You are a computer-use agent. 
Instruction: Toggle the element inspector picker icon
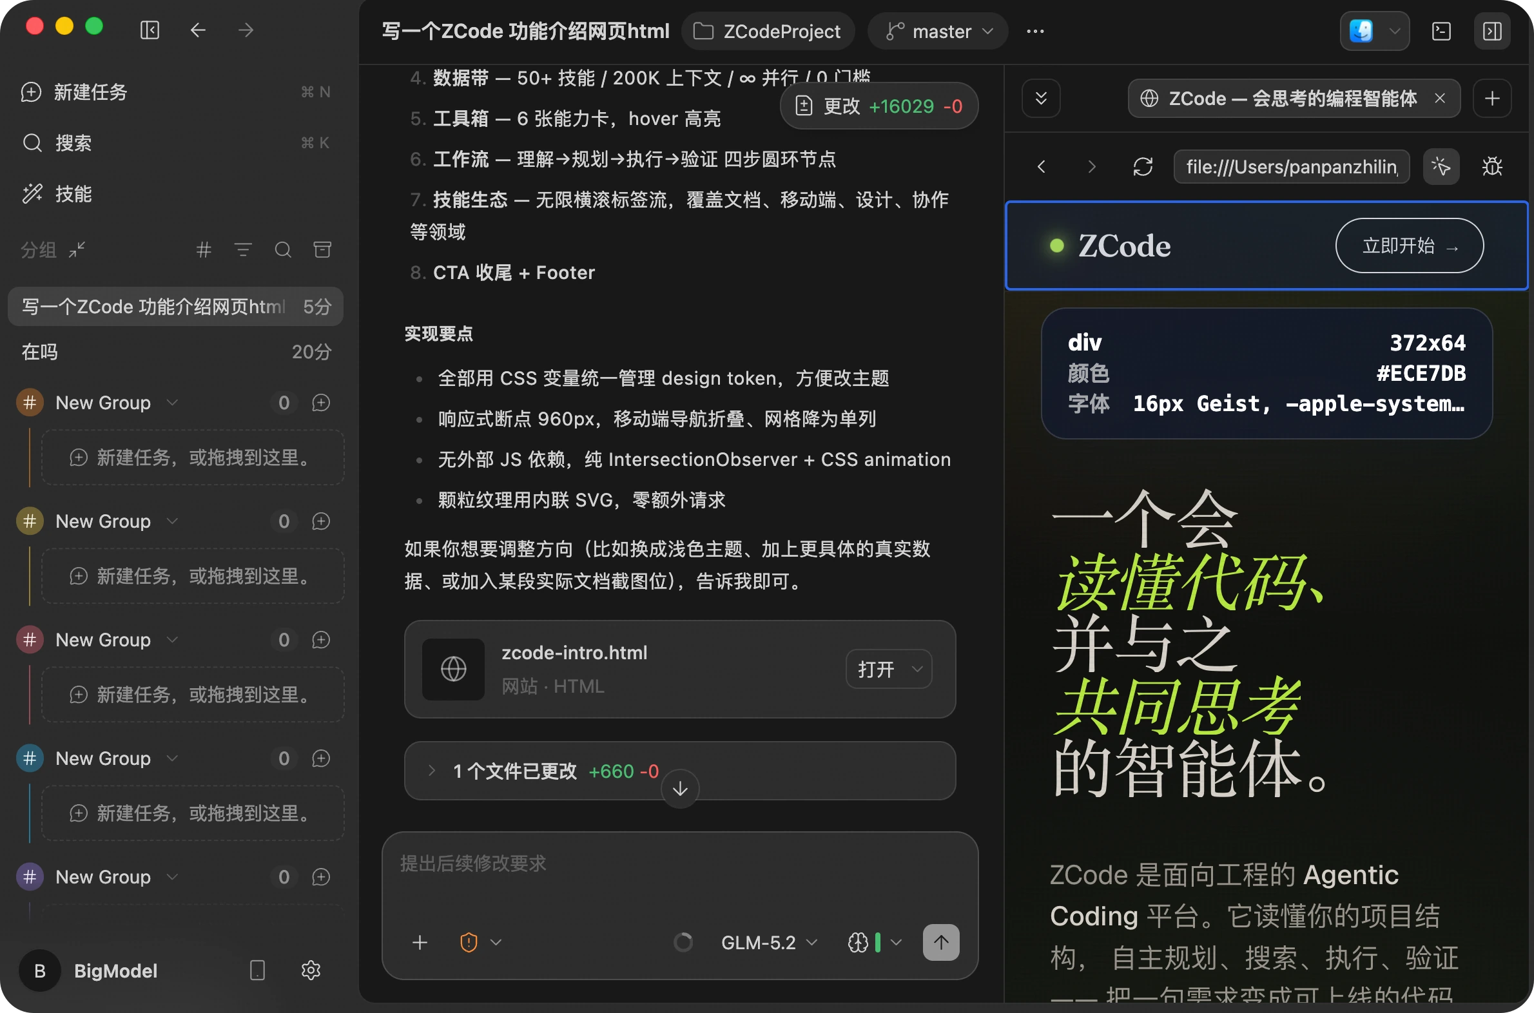(1441, 167)
